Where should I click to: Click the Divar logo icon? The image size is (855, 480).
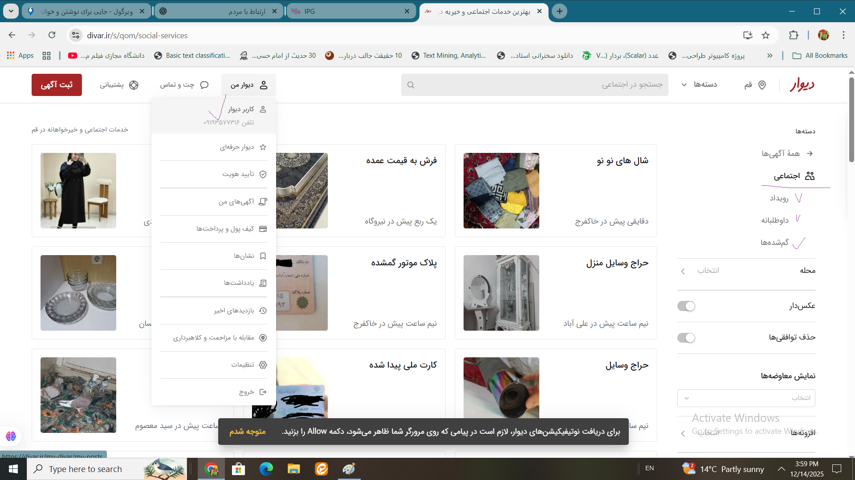point(802,84)
